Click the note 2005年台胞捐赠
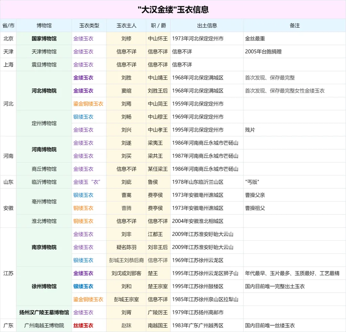 pyautogui.click(x=263, y=52)
